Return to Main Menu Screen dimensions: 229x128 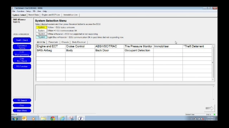[x=22, y=111]
